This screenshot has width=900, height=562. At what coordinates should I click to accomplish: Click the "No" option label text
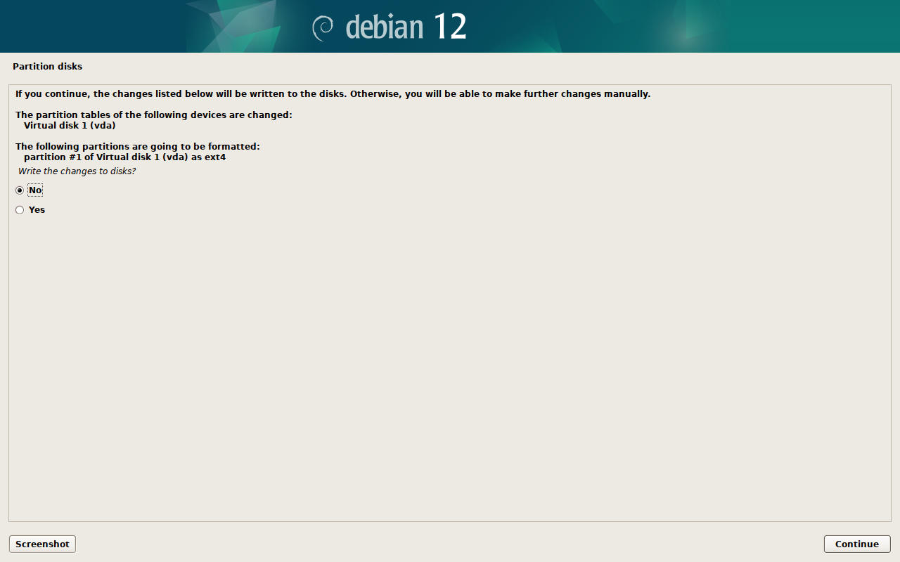click(x=35, y=190)
